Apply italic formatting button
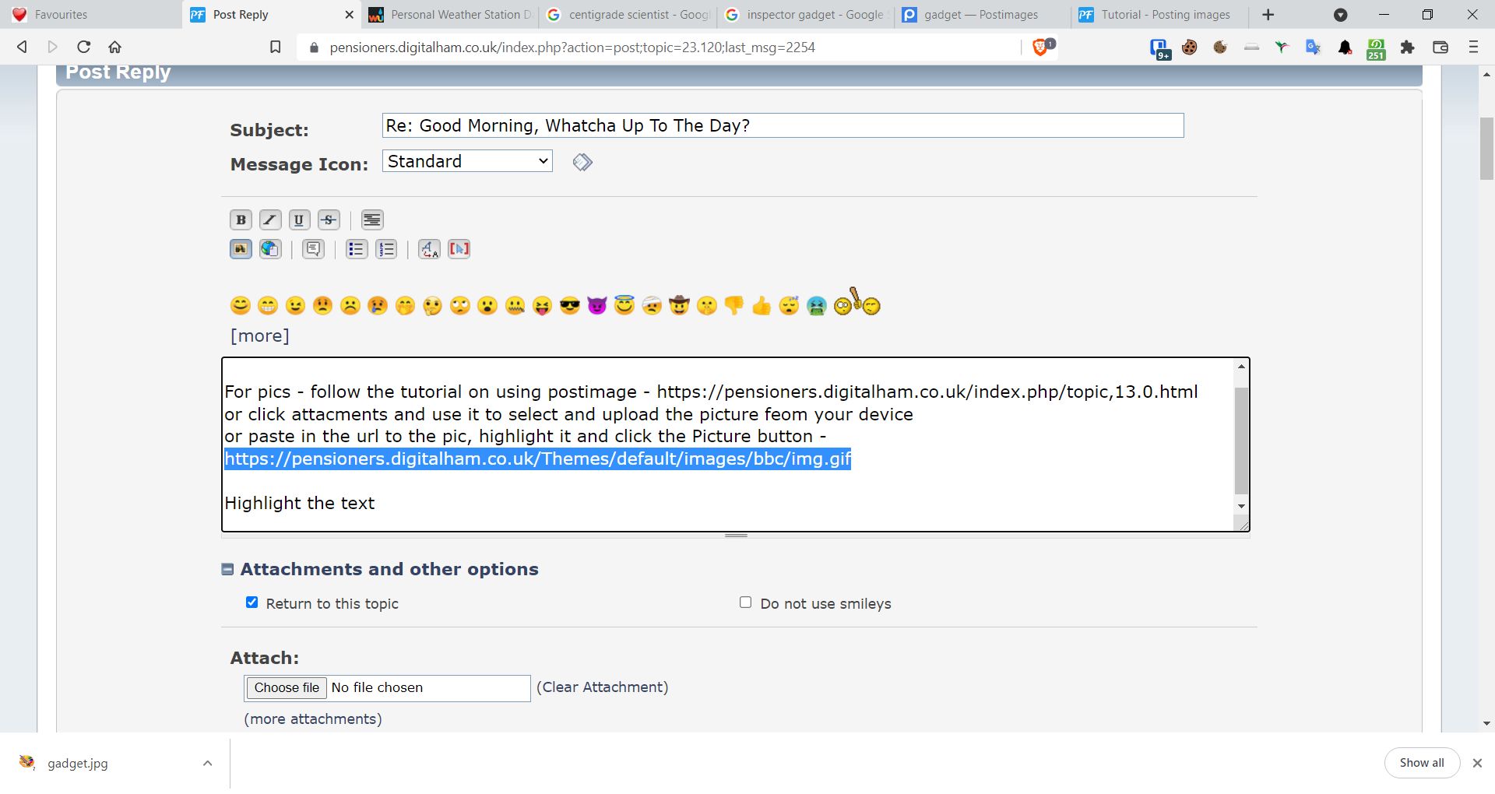1495x794 pixels. 270,220
